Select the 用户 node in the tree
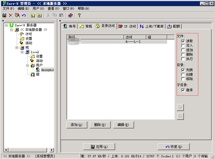 (39, 65)
